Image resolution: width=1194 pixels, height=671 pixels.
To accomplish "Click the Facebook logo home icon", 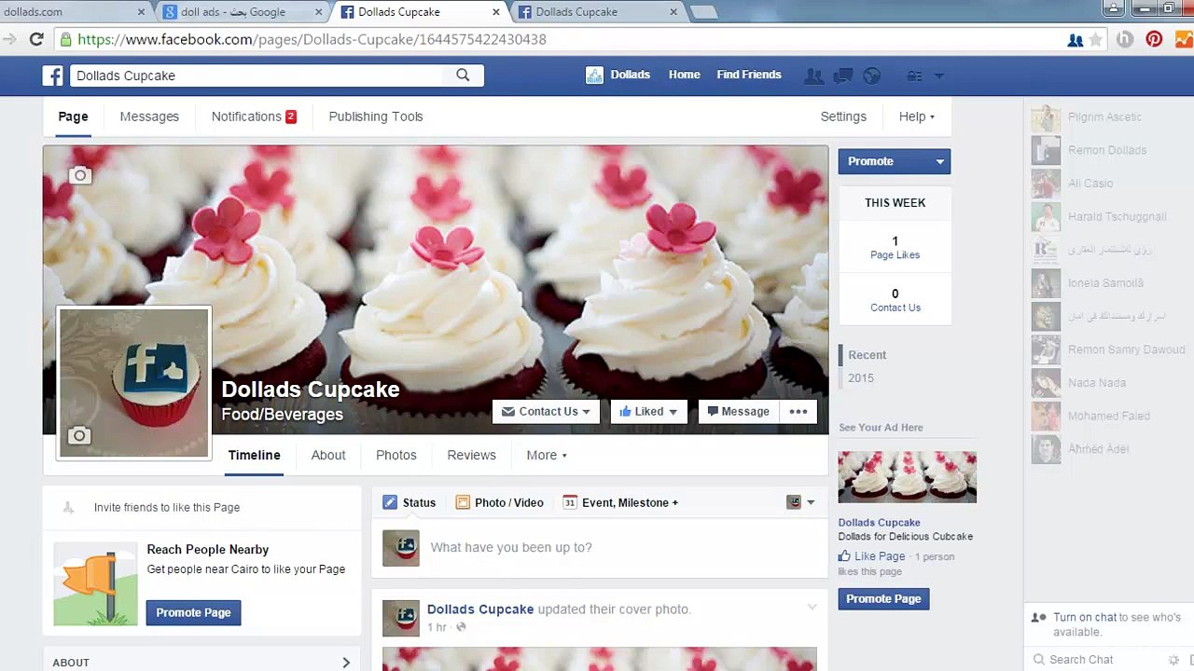I will pyautogui.click(x=53, y=75).
